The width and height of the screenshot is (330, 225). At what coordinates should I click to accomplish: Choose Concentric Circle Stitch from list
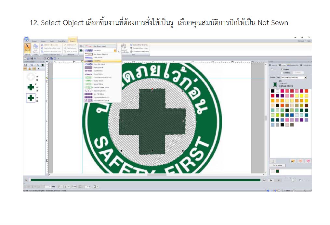tap(103, 78)
